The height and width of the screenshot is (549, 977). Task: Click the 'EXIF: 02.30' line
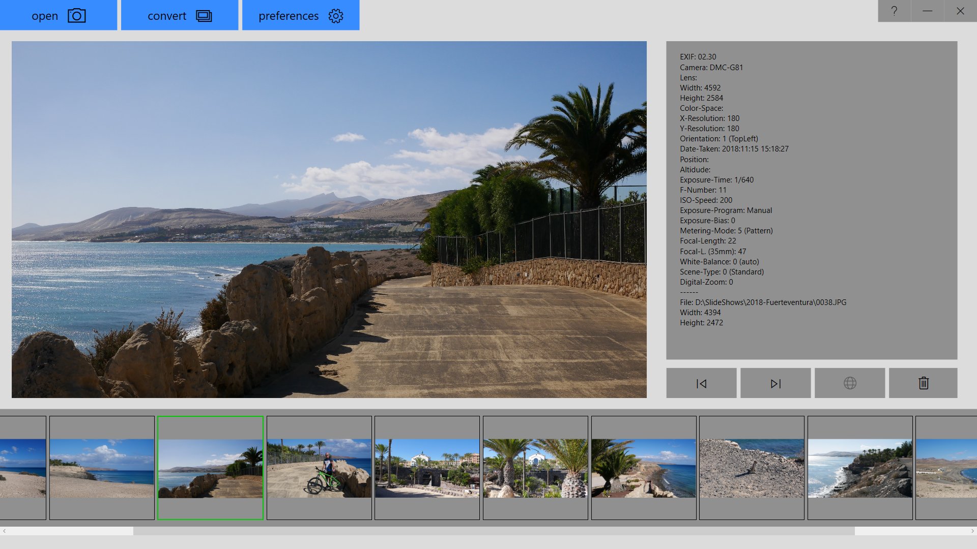[x=698, y=57]
